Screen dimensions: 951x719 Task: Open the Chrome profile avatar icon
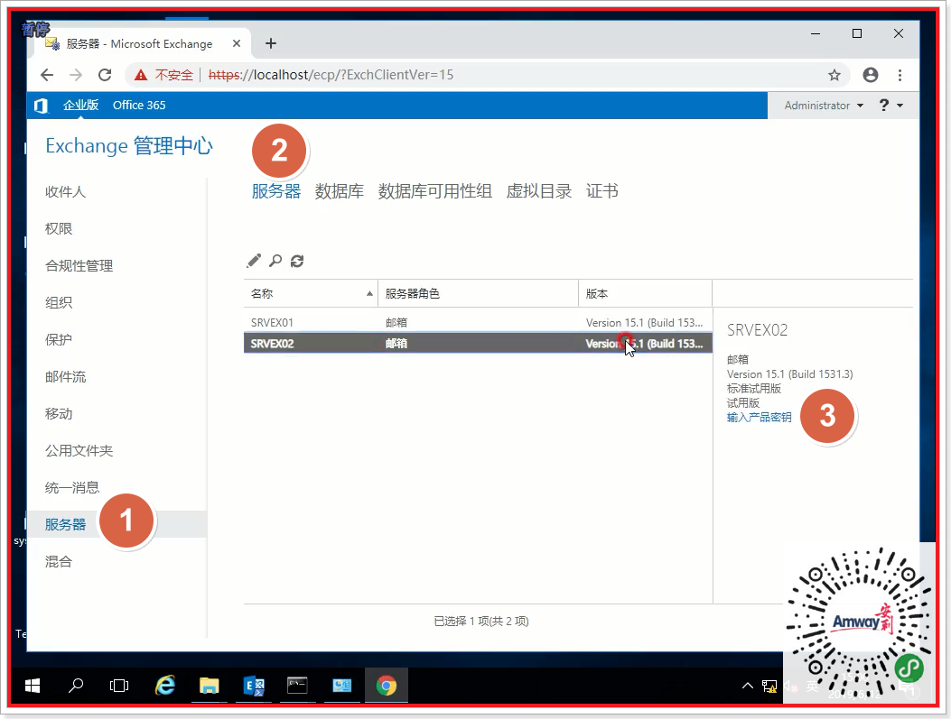(871, 75)
